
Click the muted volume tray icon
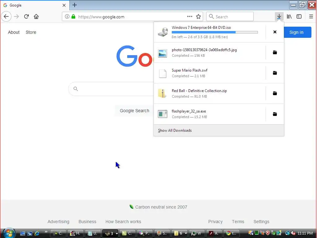[x=293, y=233]
